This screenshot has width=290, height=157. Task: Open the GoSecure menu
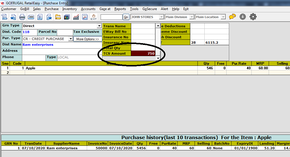(150, 9)
